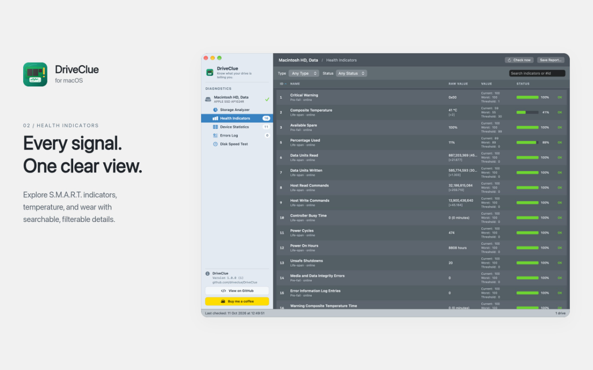Click the 0x00 raw value of Critical Warning
Image resolution: width=593 pixels, height=370 pixels.
pos(453,98)
